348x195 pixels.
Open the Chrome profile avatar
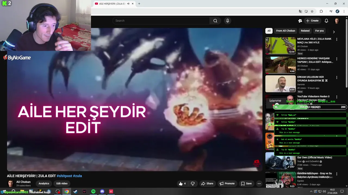point(337,11)
